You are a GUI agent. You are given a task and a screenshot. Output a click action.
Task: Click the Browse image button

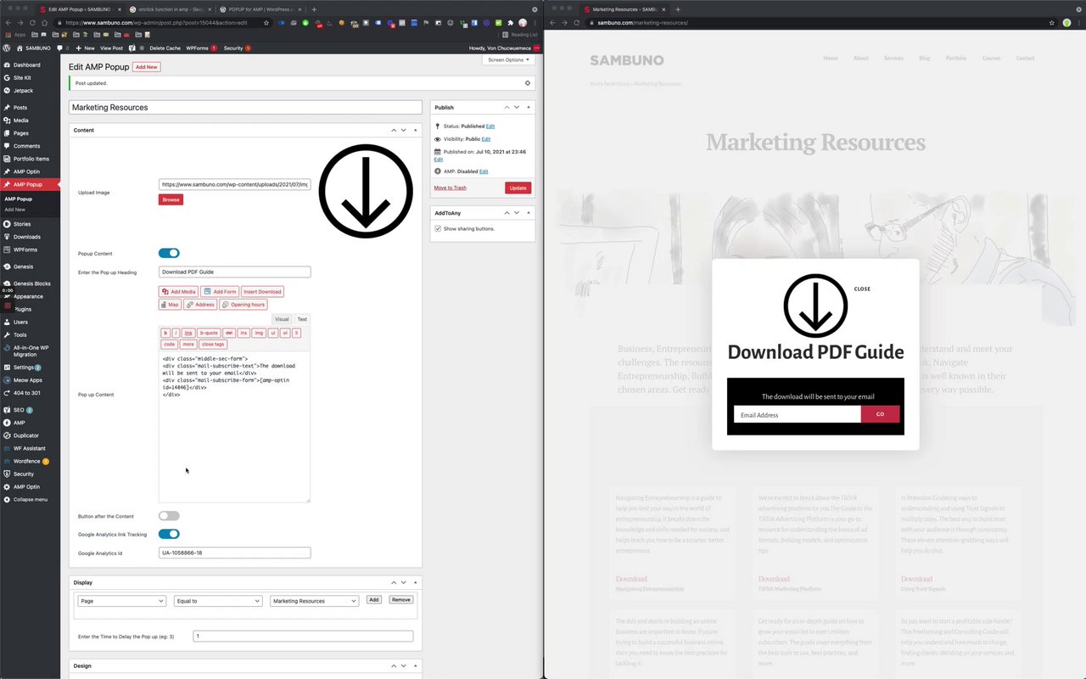[x=171, y=199]
